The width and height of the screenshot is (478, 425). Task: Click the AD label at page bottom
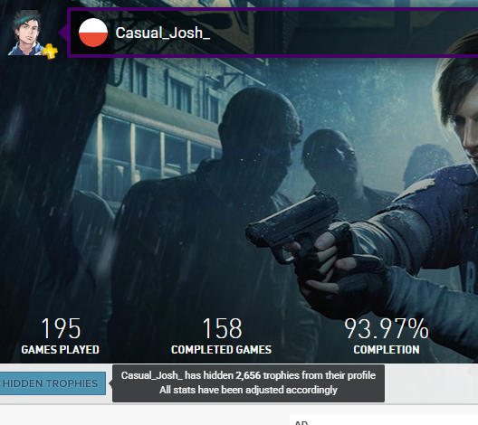pos(301,423)
